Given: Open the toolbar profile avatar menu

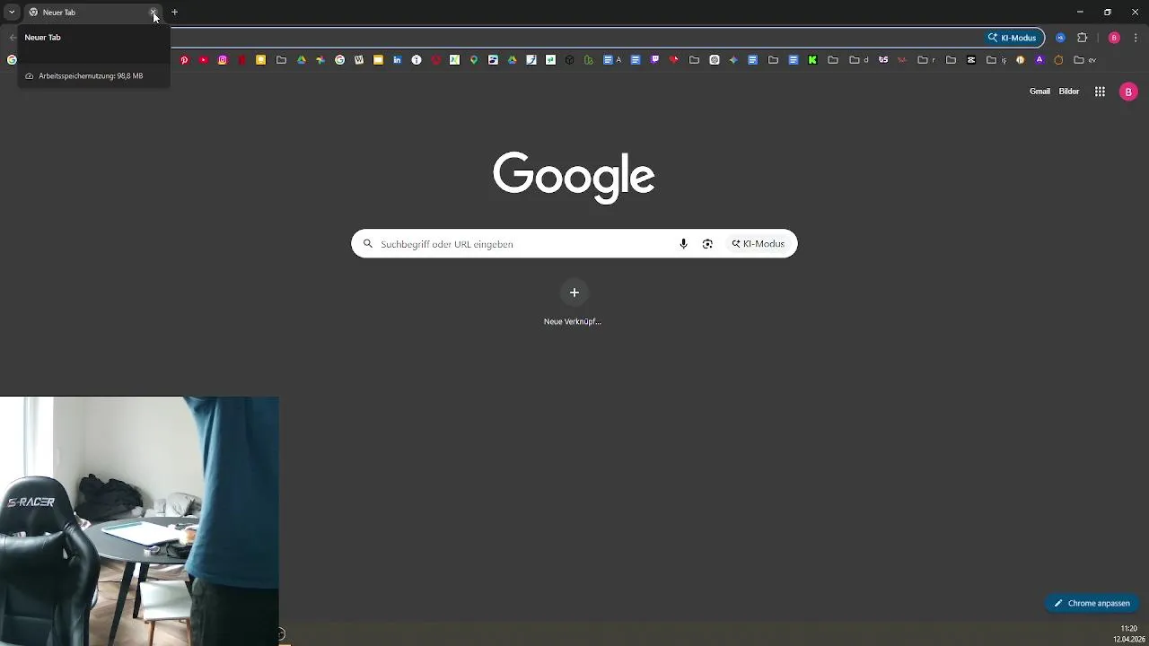Looking at the screenshot, I should (1114, 38).
